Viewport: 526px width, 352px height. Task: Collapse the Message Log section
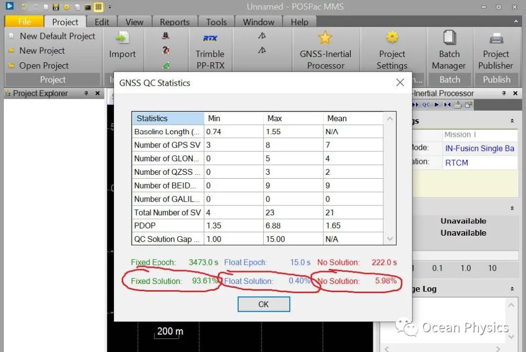(512, 289)
